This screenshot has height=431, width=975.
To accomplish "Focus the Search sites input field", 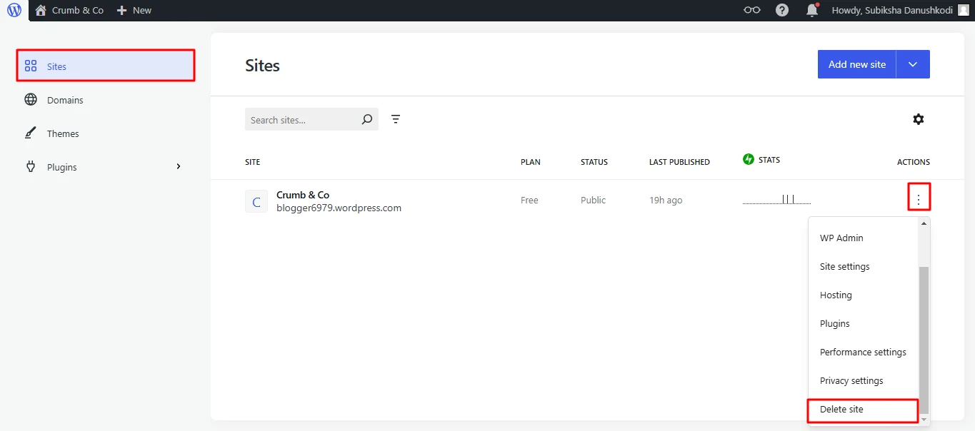I will (x=301, y=120).
